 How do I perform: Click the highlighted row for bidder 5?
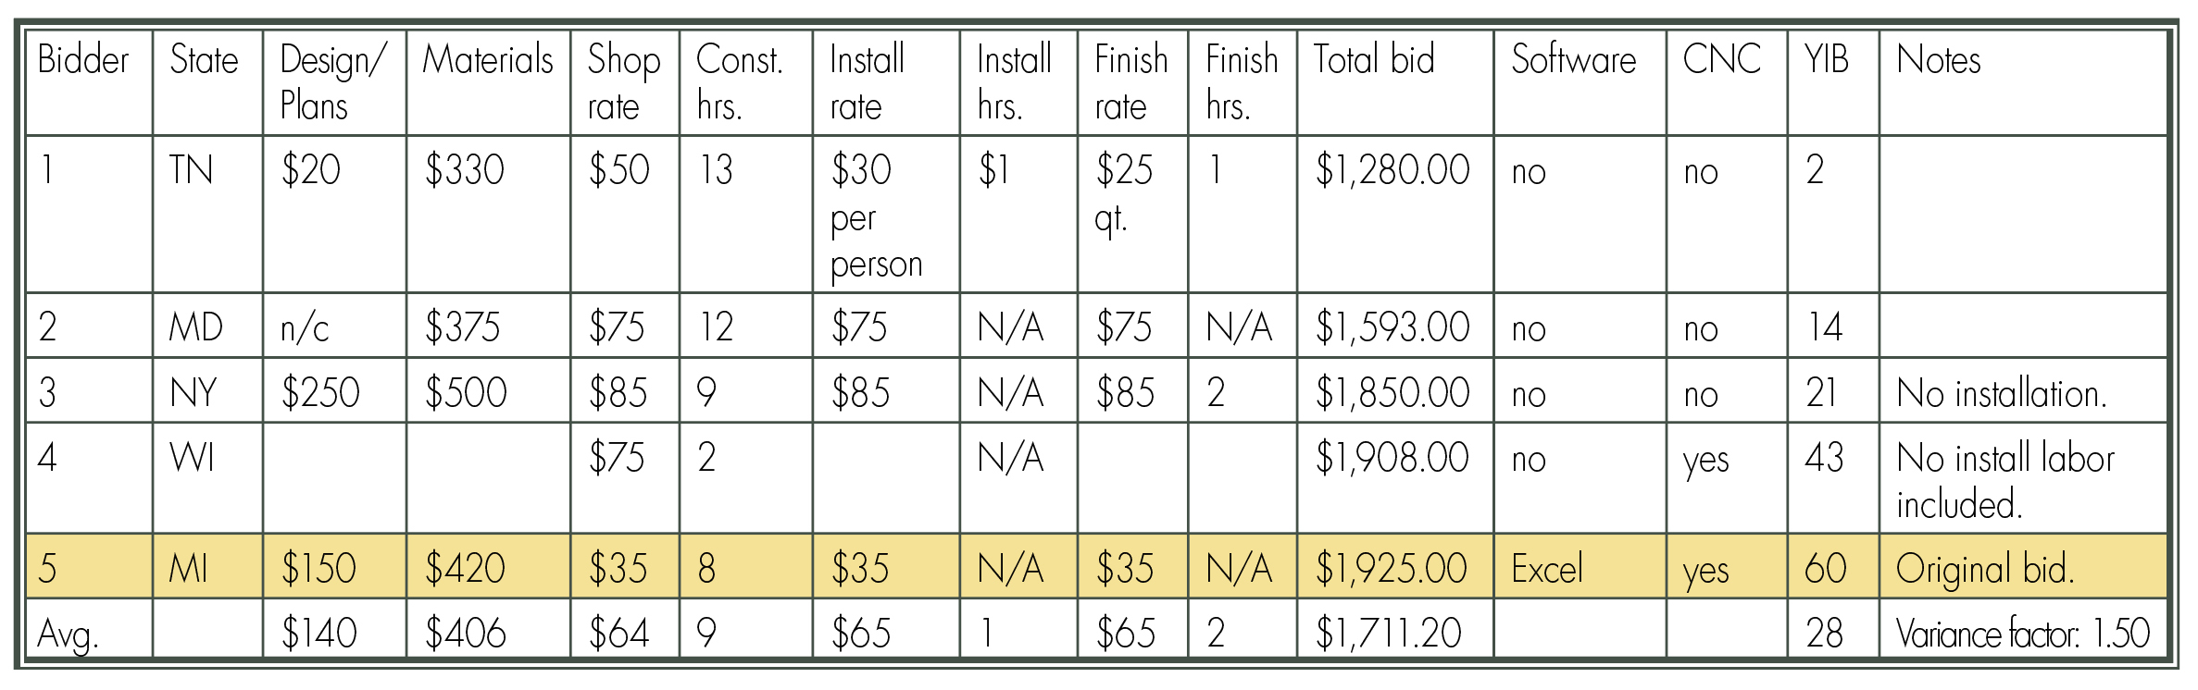pyautogui.click(x=1096, y=566)
